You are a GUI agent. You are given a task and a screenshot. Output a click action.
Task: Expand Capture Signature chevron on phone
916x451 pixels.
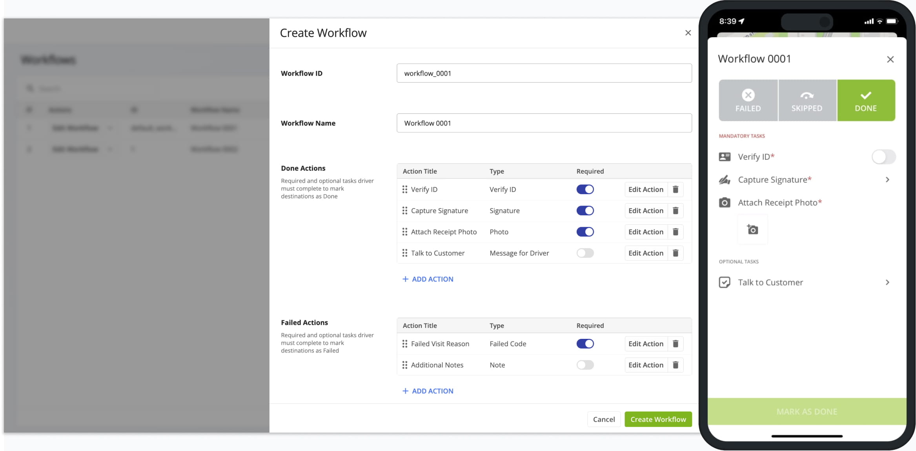(887, 180)
